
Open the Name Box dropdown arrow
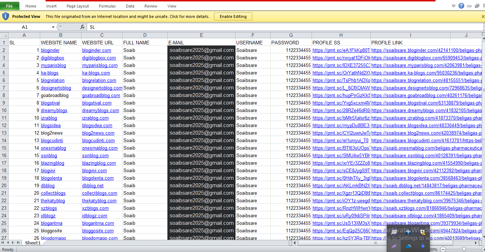[x=53, y=27]
